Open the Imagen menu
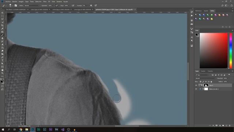234x132 pixels. pyautogui.click(x=21, y=1)
